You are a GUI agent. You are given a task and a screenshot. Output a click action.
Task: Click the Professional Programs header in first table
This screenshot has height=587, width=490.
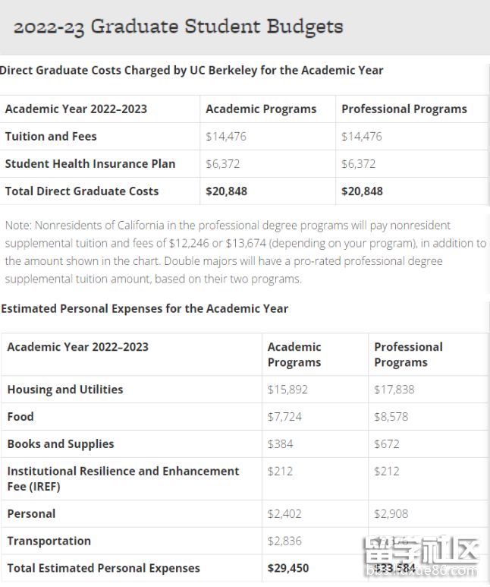click(404, 109)
